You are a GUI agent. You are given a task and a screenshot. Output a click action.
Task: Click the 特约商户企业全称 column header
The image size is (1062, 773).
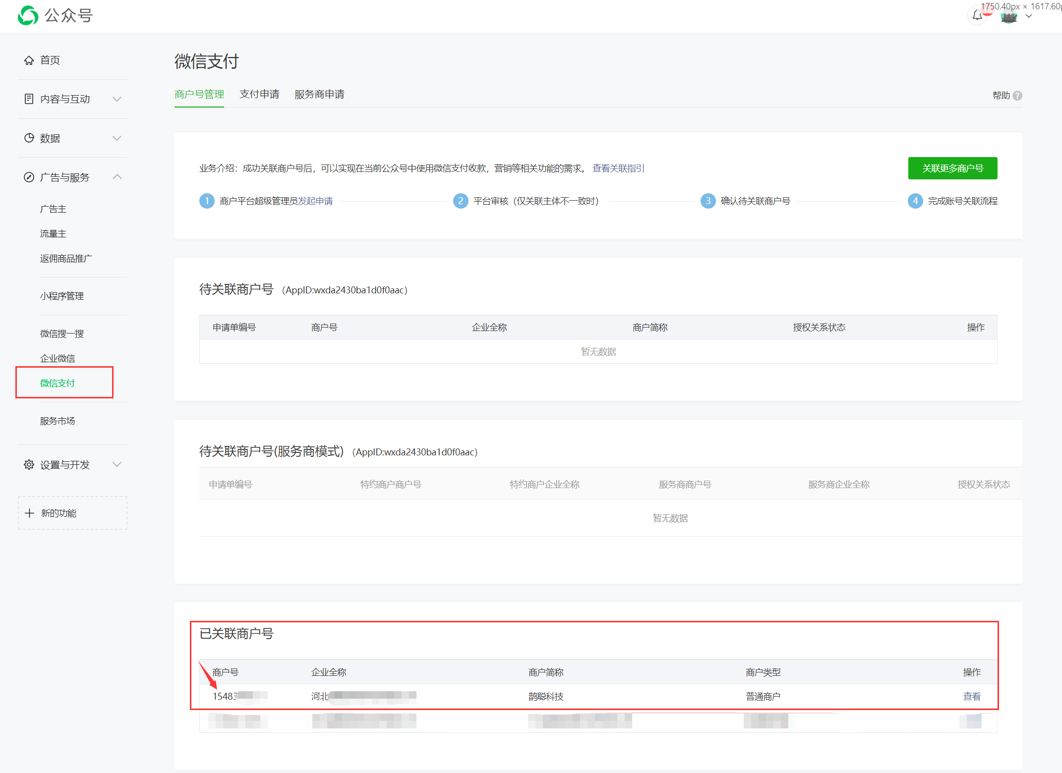click(x=544, y=484)
